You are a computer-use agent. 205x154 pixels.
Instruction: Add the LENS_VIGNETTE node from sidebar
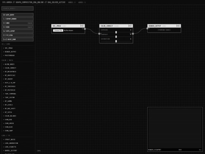point(17,147)
